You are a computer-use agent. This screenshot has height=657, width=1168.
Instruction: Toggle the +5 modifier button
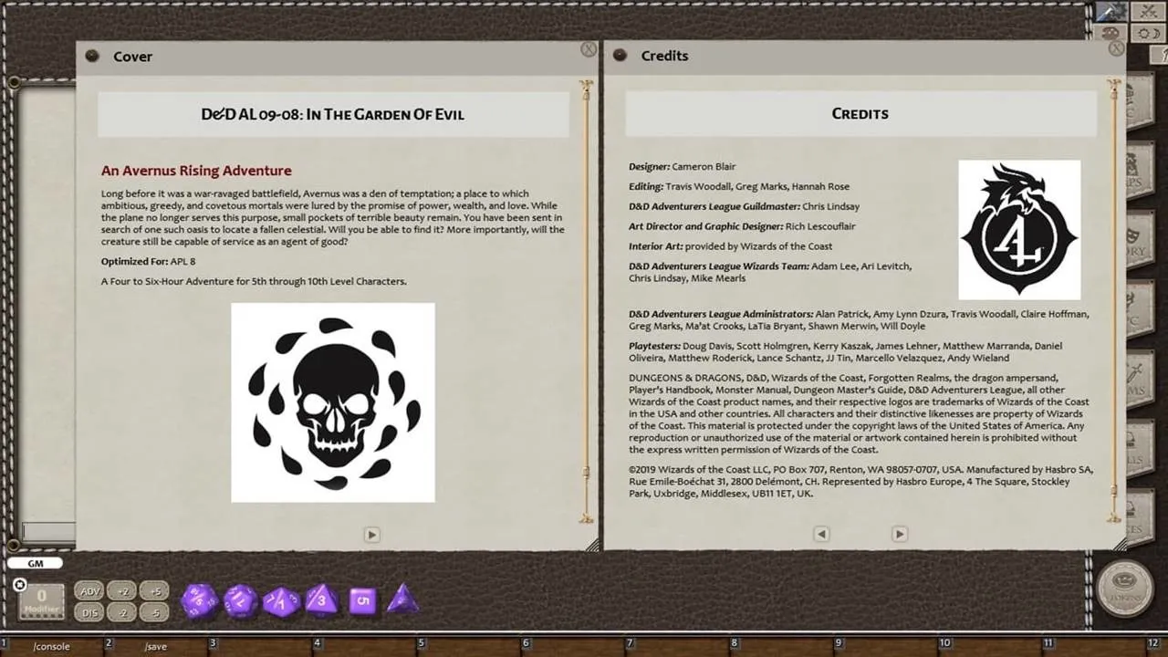tap(154, 591)
